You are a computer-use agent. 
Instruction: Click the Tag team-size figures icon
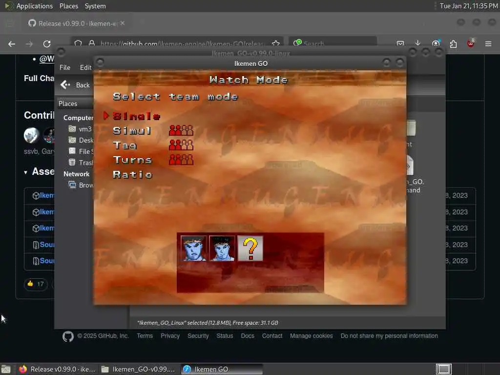[x=181, y=145]
